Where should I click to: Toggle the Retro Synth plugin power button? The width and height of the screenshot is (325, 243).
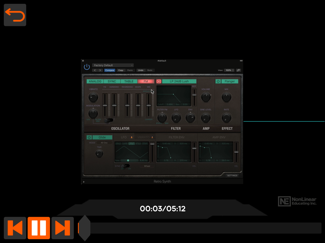pyautogui.click(x=87, y=67)
